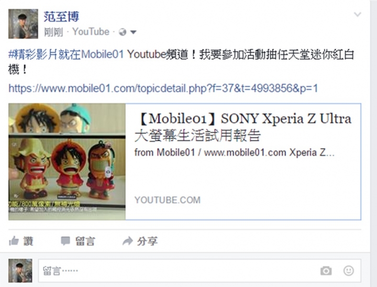Play the One Piece figures video thumbnail

pos(67,162)
